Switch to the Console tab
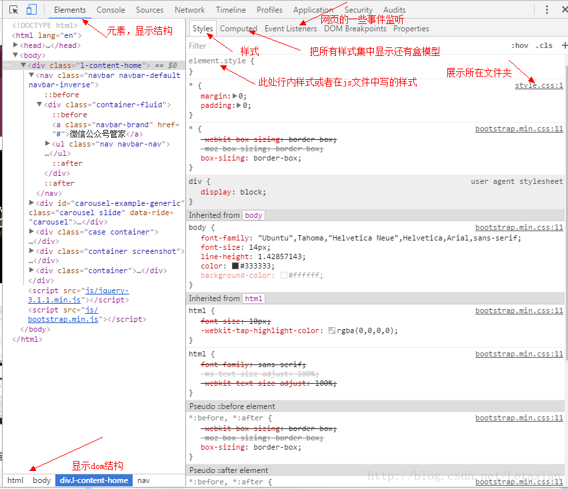Viewport: 568px width, 489px height. [x=111, y=10]
